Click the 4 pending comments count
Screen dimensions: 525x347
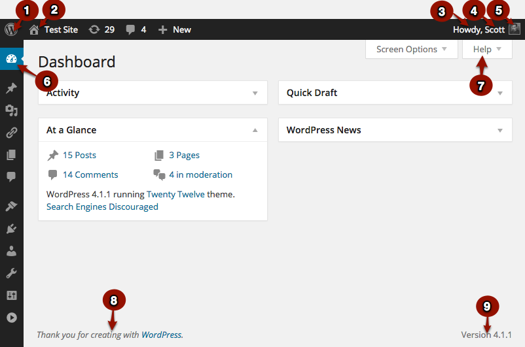(143, 30)
